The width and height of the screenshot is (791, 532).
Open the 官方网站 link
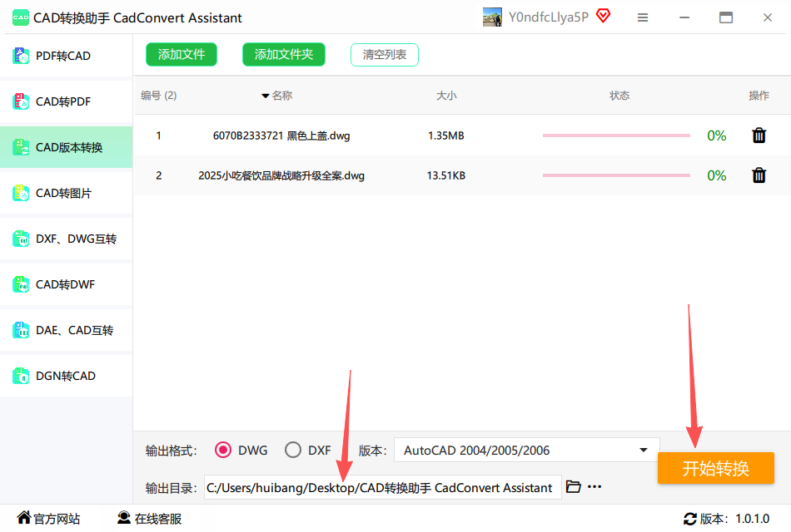coord(48,519)
